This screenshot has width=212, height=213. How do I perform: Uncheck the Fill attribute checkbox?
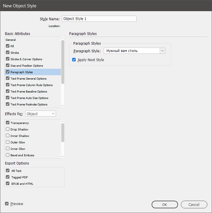tap(8, 46)
